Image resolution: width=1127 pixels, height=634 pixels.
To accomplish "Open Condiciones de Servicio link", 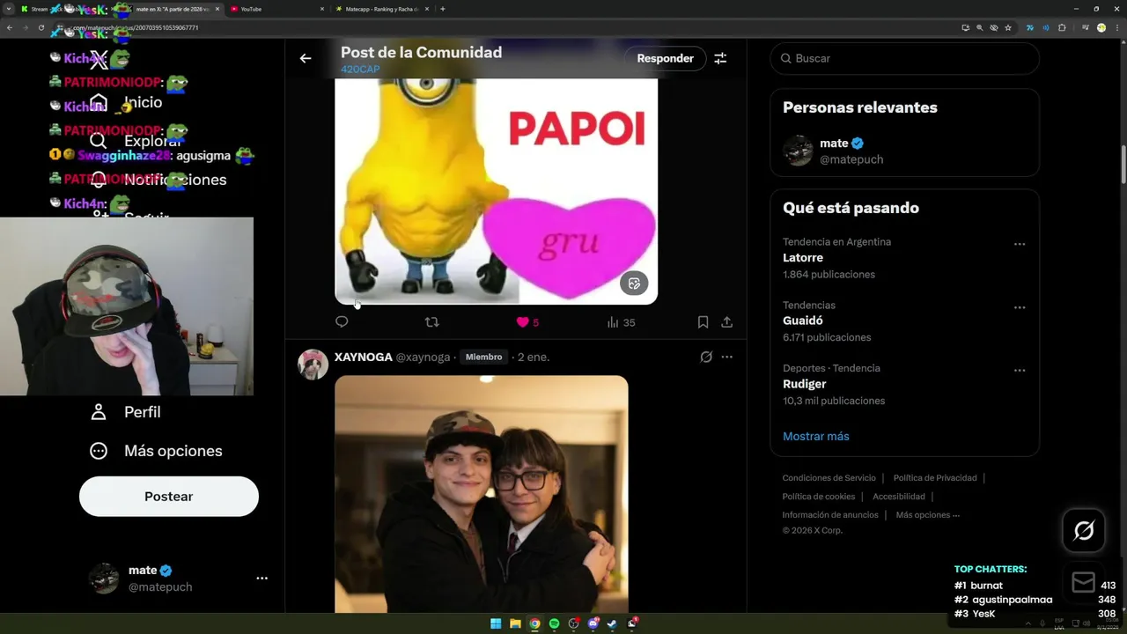I will coord(829,478).
